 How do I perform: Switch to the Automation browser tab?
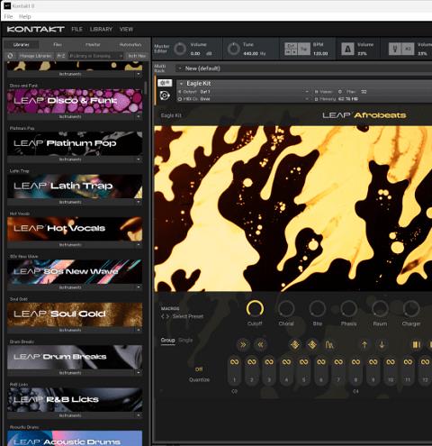130,45
